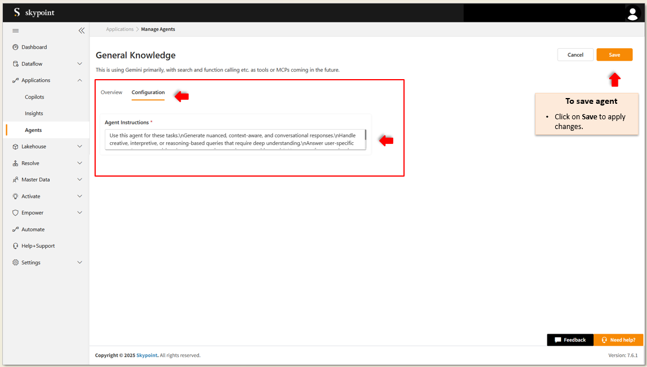
Task: Click the Agent Instructions scrollbar
Action: [365, 136]
